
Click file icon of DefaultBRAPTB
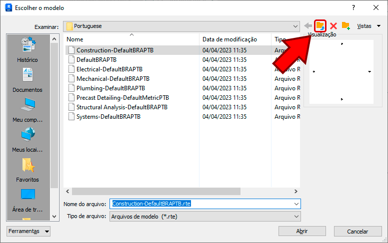pyautogui.click(x=71, y=59)
